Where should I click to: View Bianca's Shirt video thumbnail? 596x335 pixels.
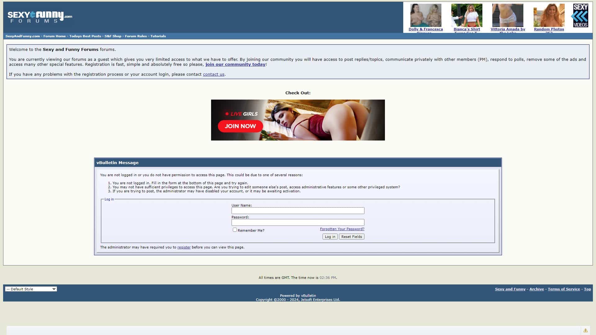click(467, 15)
